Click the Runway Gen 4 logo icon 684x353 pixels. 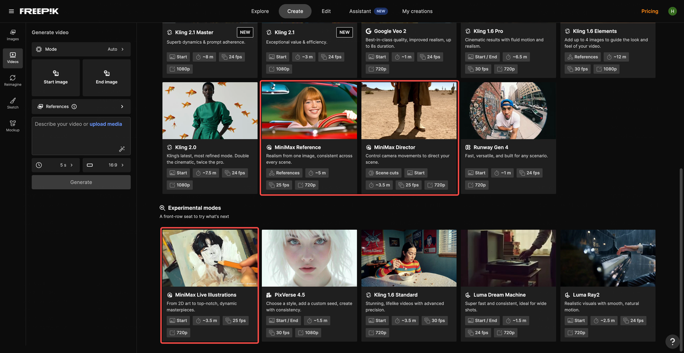pyautogui.click(x=468, y=147)
